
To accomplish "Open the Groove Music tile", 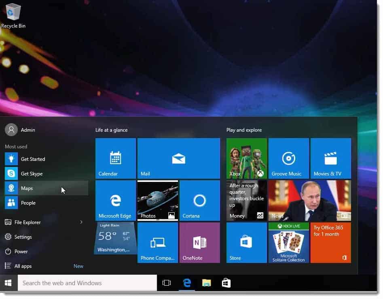I will click(x=289, y=158).
